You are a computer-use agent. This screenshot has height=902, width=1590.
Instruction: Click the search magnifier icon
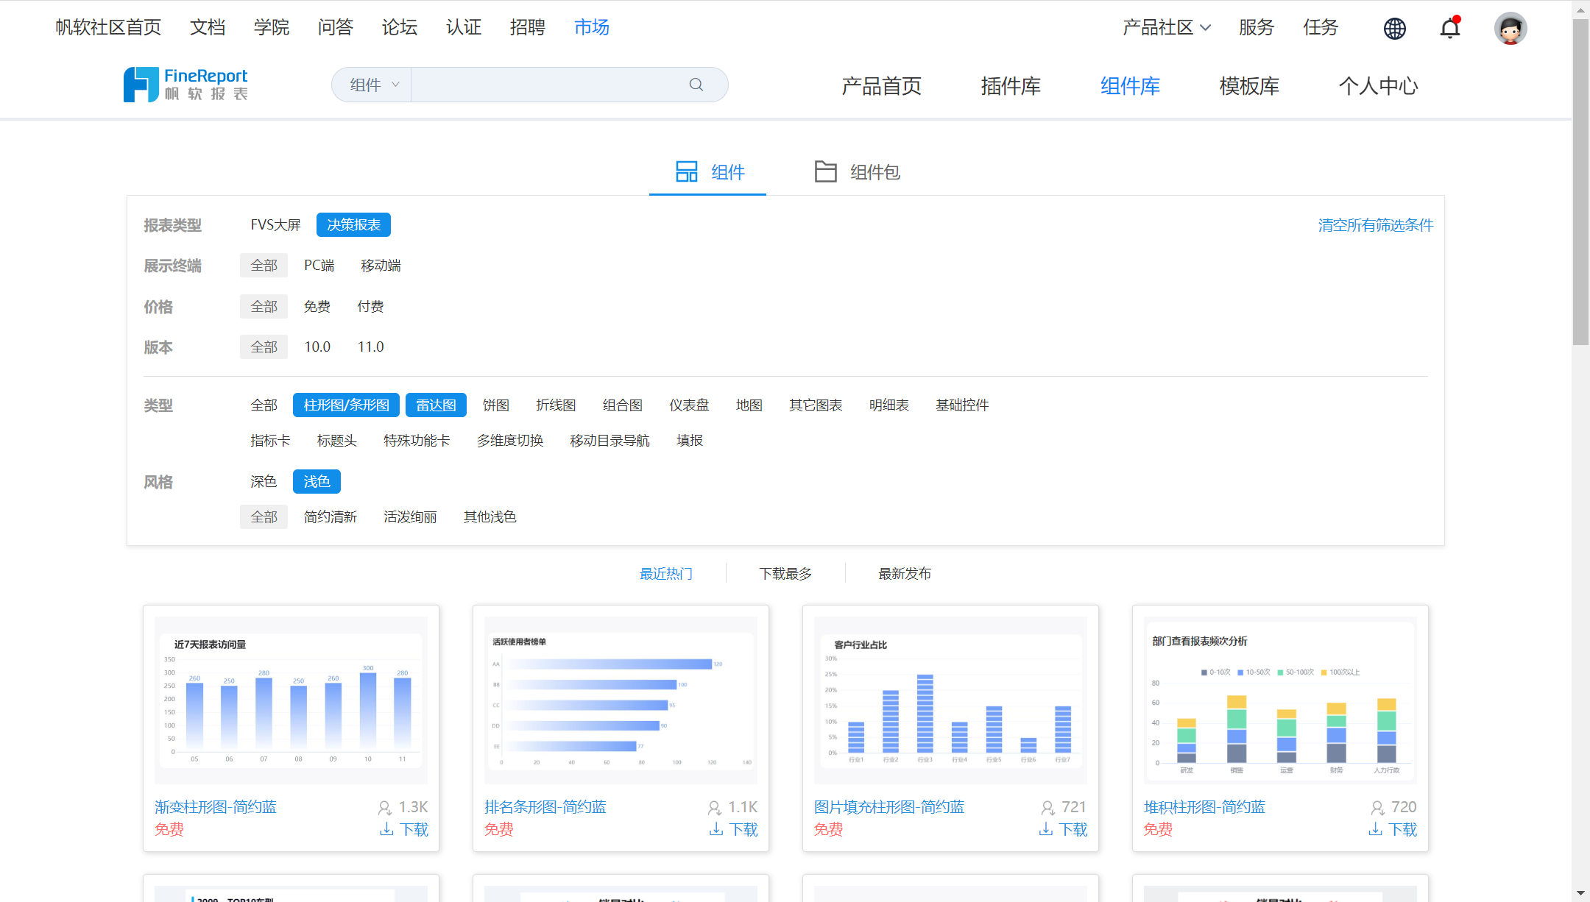[x=696, y=85]
